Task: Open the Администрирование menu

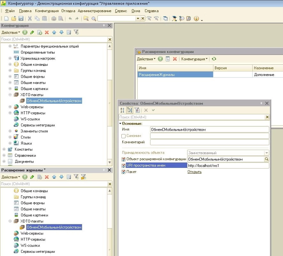Action: 95,11
